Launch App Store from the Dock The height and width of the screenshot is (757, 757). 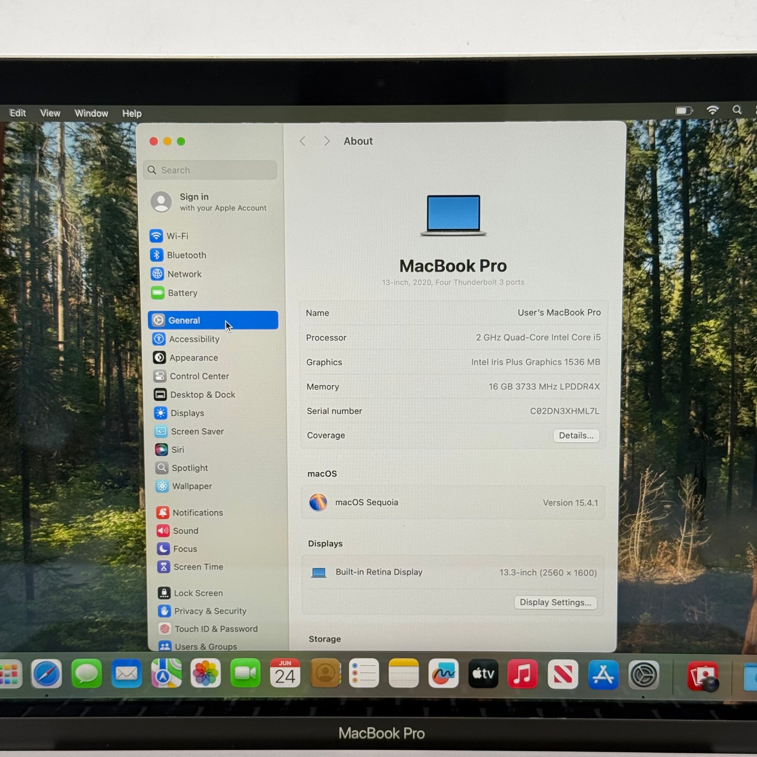[603, 675]
